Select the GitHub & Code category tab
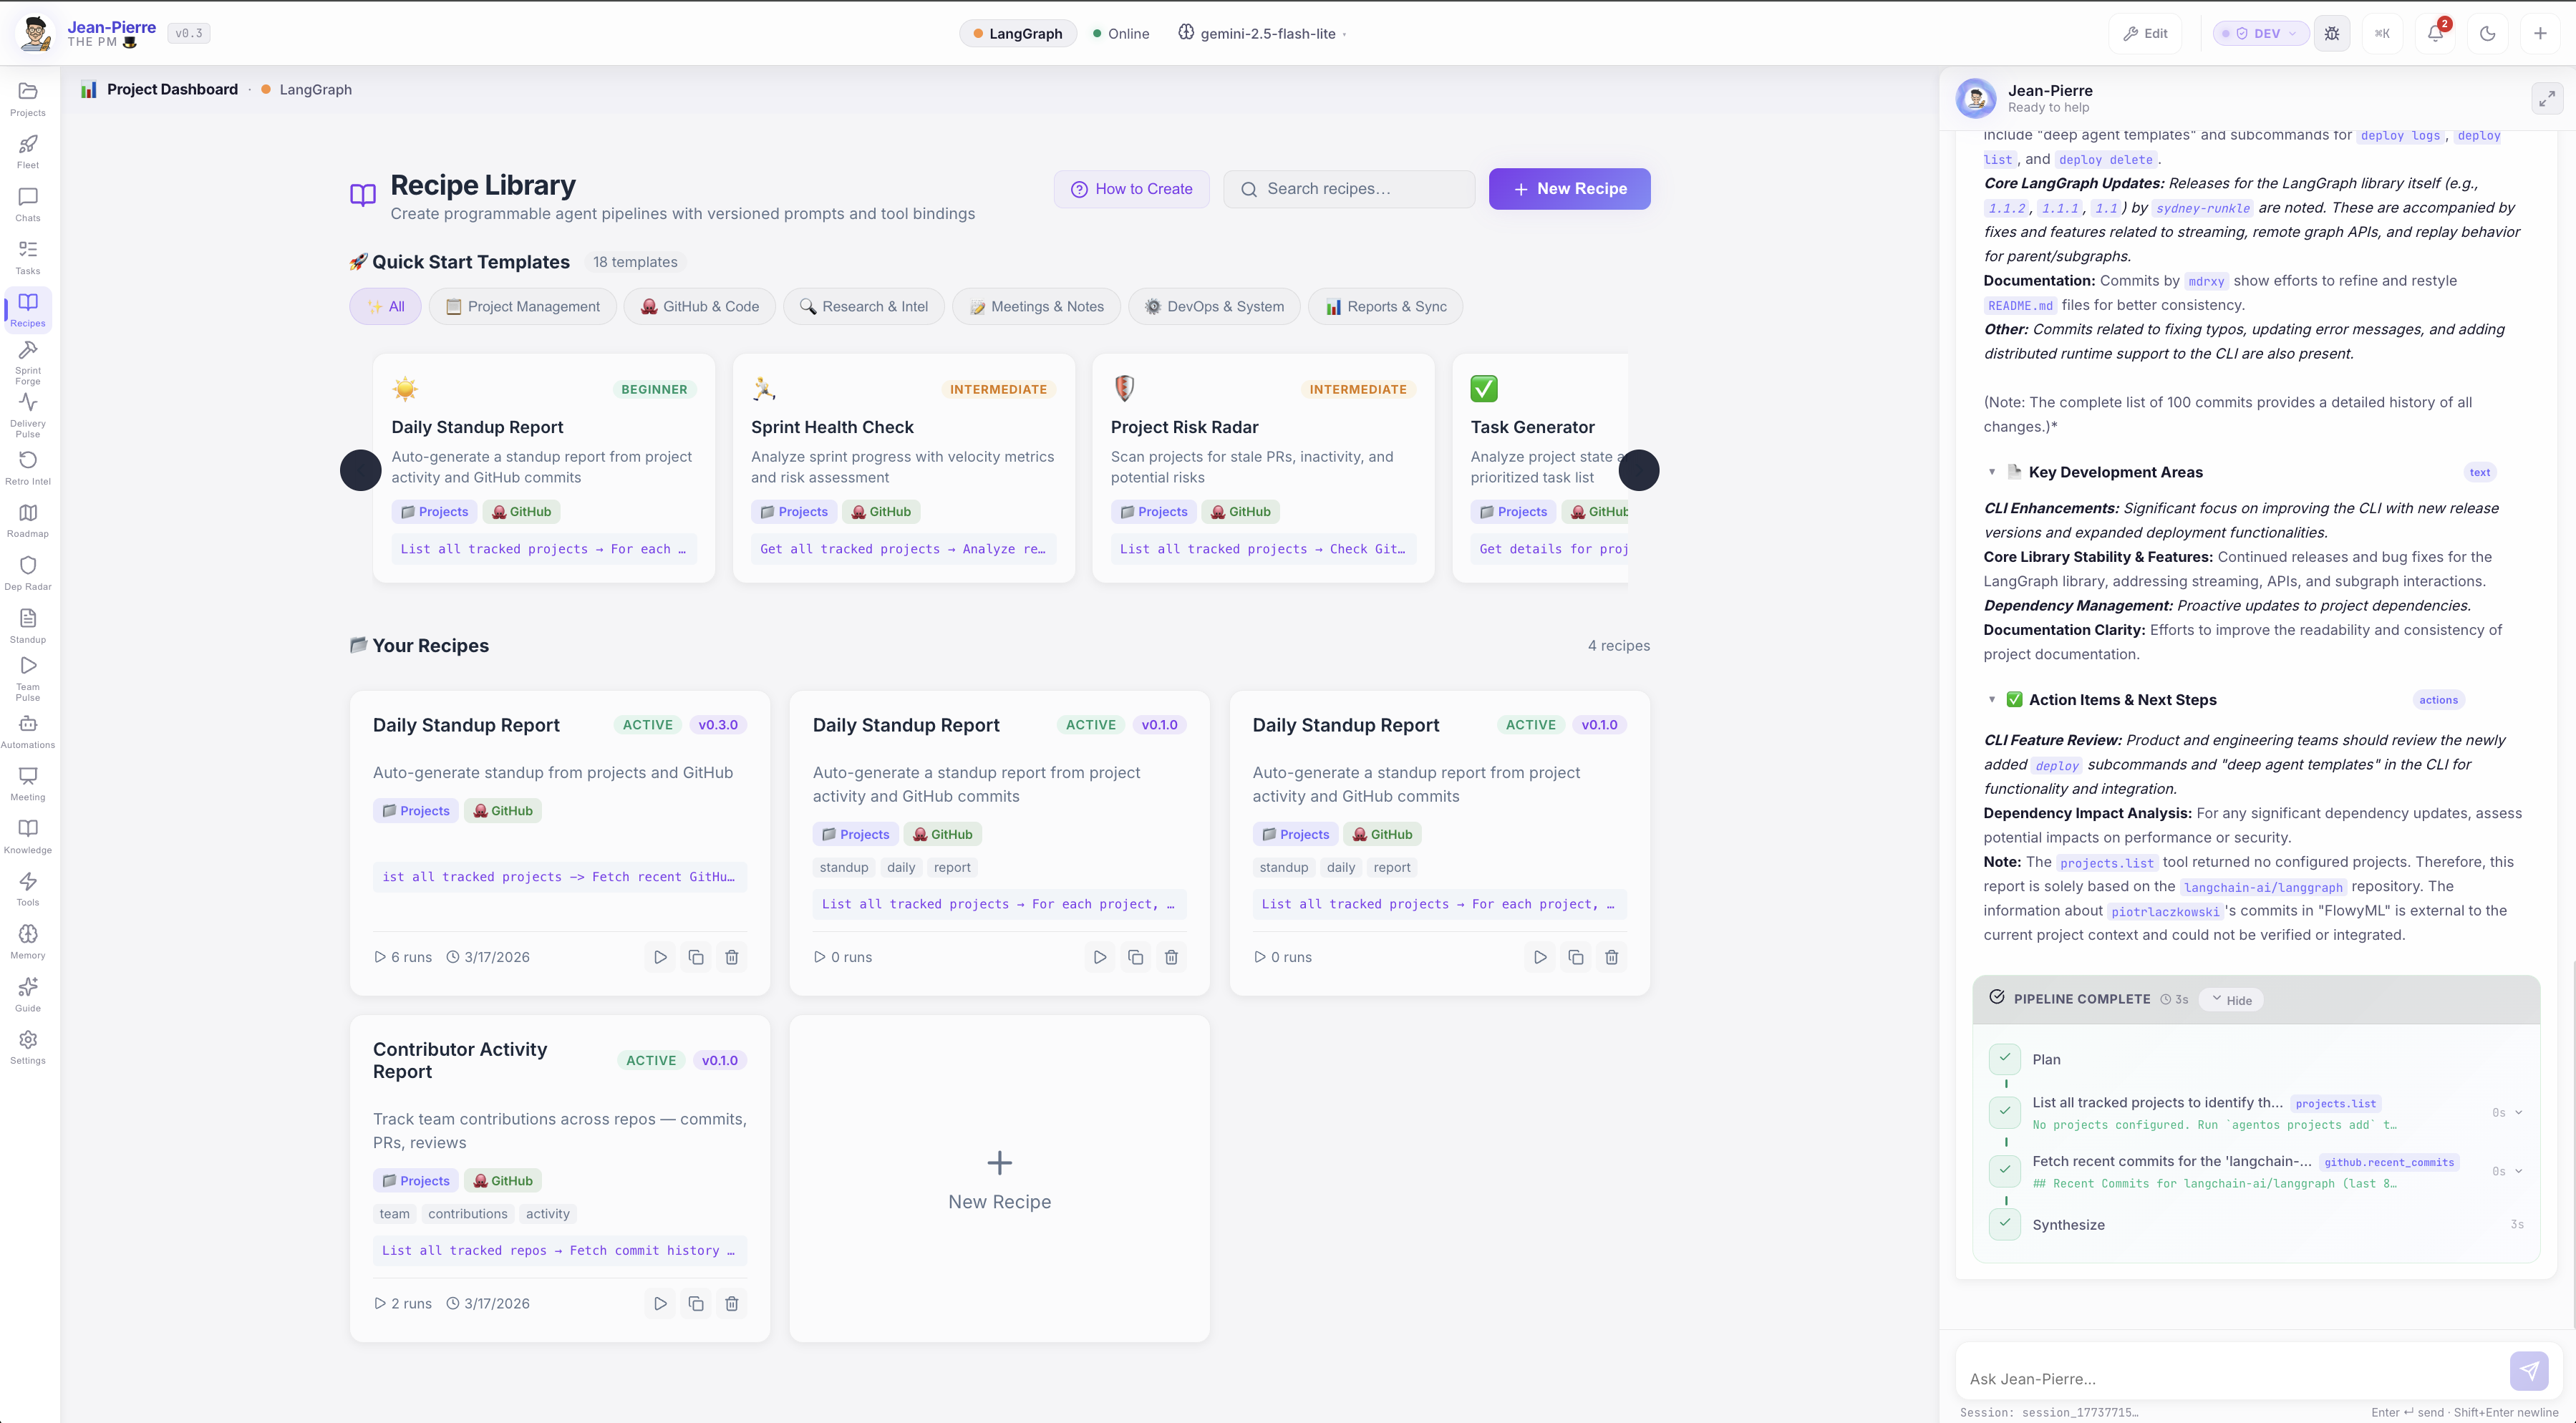The height and width of the screenshot is (1423, 2576). click(x=699, y=306)
